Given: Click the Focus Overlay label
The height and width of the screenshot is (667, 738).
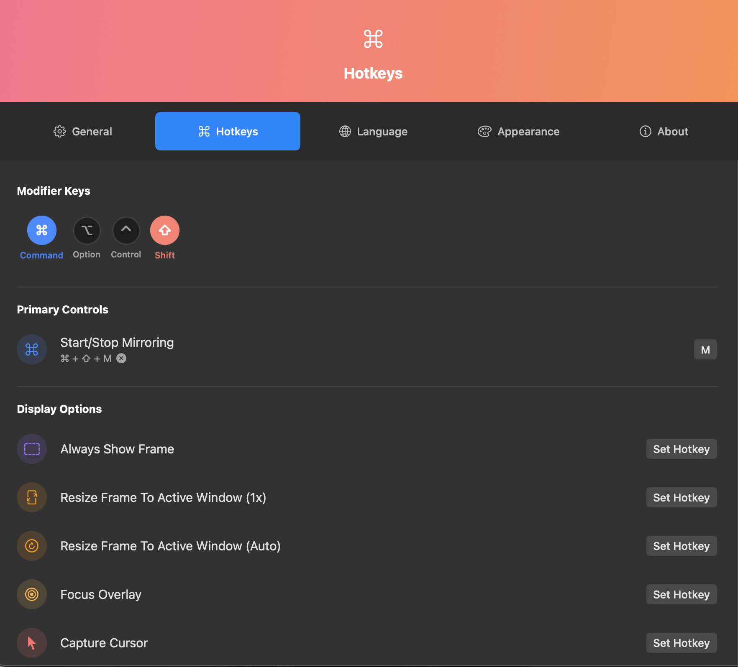Looking at the screenshot, I should pyautogui.click(x=101, y=594).
